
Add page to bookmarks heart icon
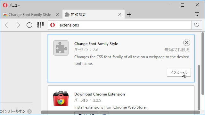pyautogui.click(x=196, y=25)
